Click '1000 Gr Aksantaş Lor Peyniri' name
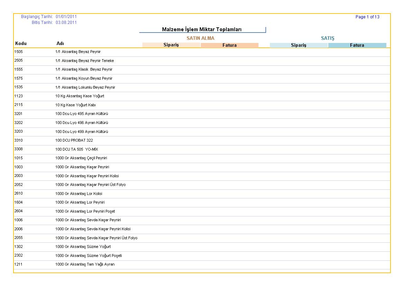This screenshot has width=404, height=286. coord(80,202)
